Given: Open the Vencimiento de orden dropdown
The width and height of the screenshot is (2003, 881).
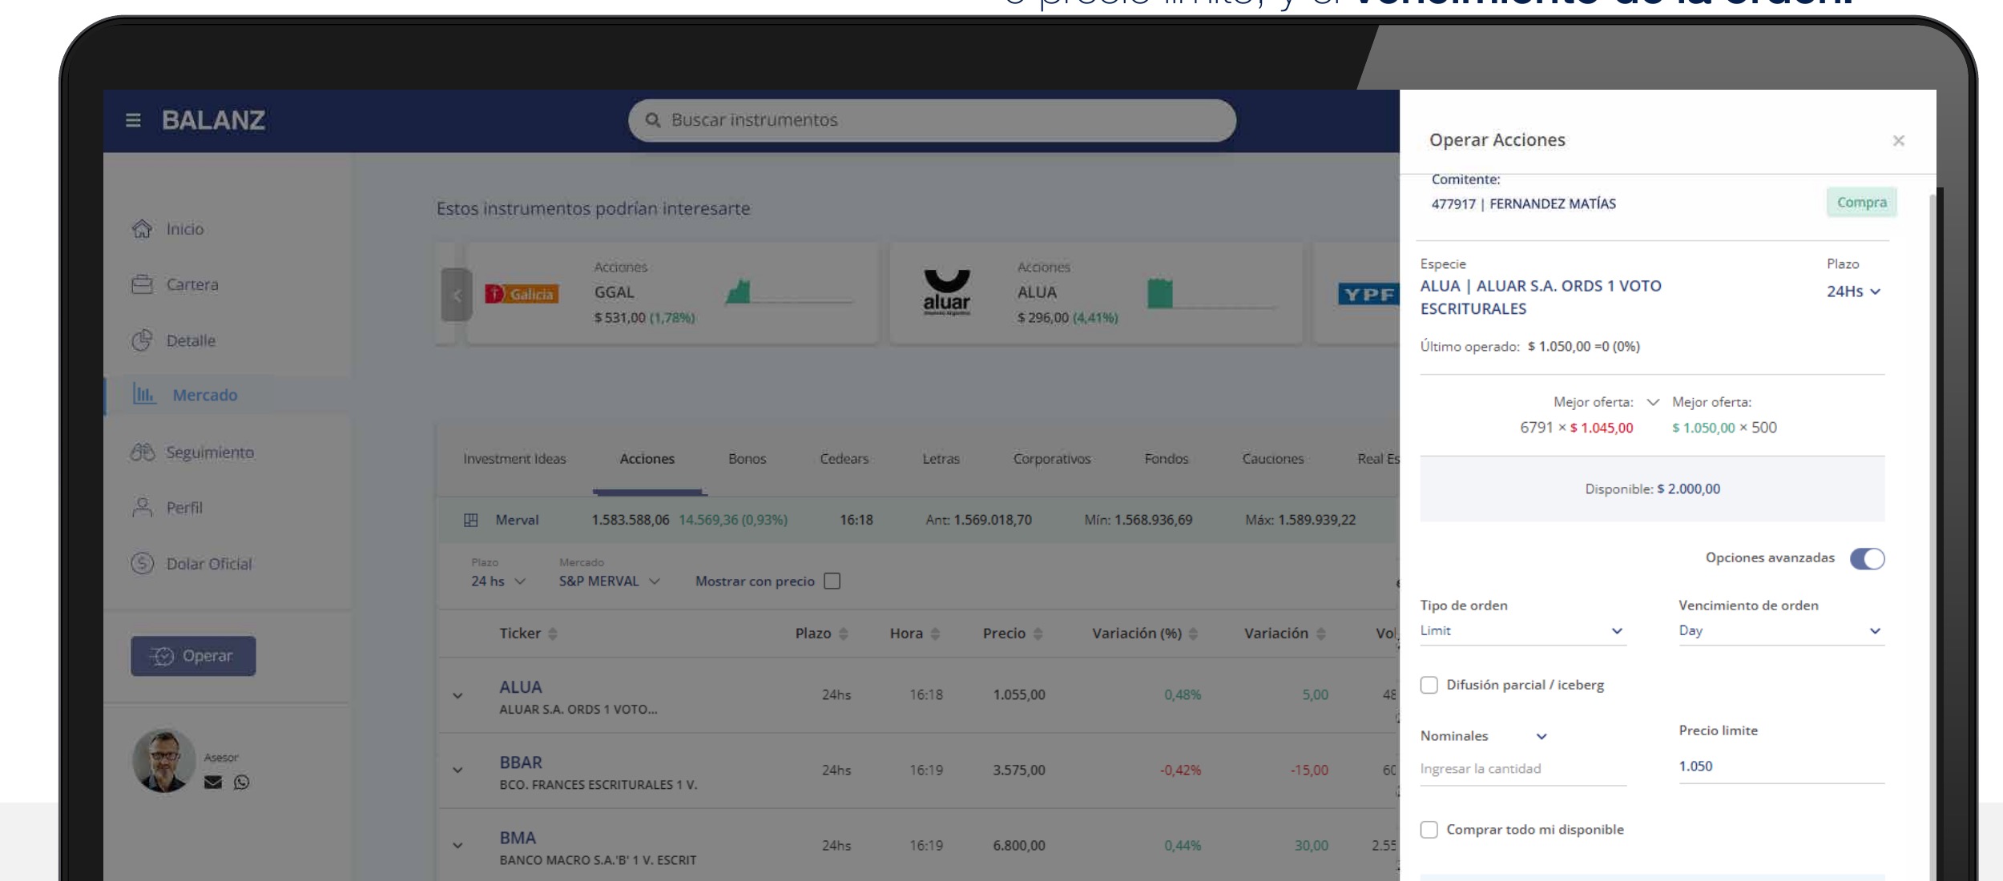Looking at the screenshot, I should pos(1781,631).
